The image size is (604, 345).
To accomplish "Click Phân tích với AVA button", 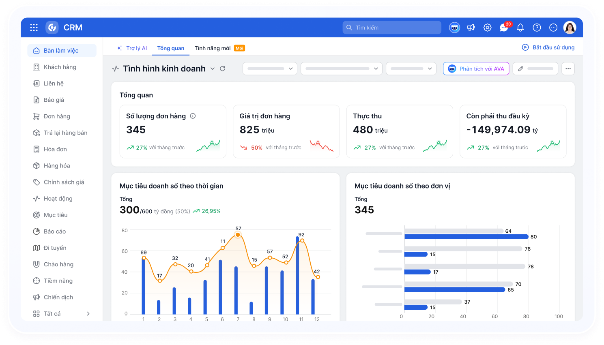I will [x=476, y=69].
